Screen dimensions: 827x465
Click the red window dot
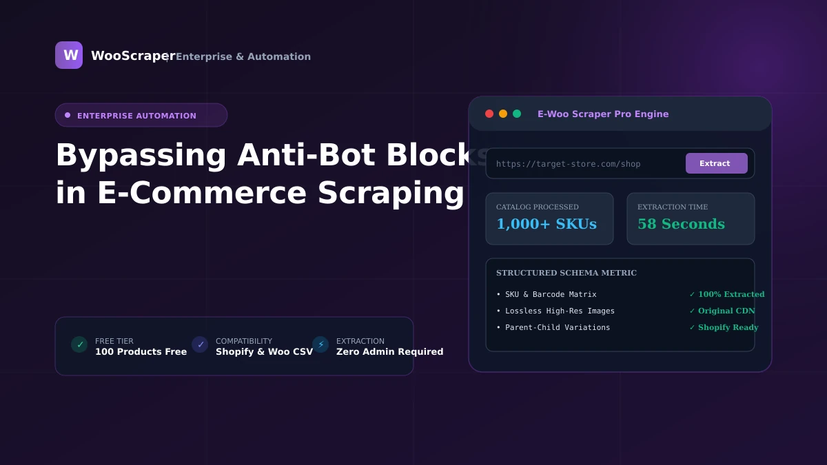(489, 114)
